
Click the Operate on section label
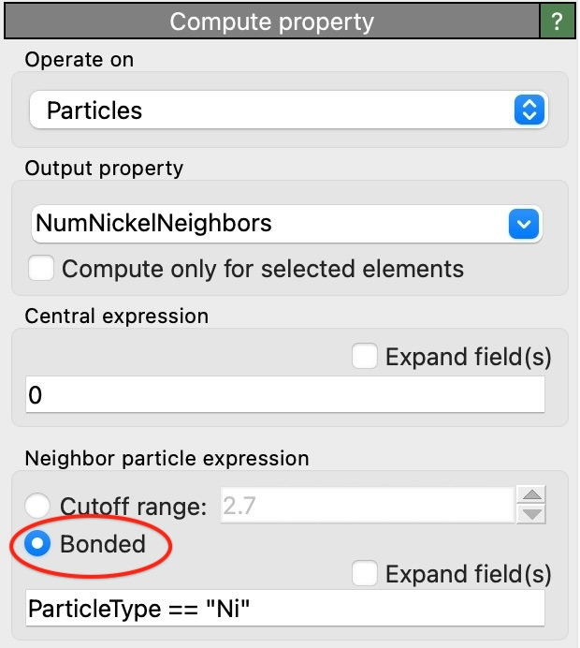pyautogui.click(x=80, y=60)
